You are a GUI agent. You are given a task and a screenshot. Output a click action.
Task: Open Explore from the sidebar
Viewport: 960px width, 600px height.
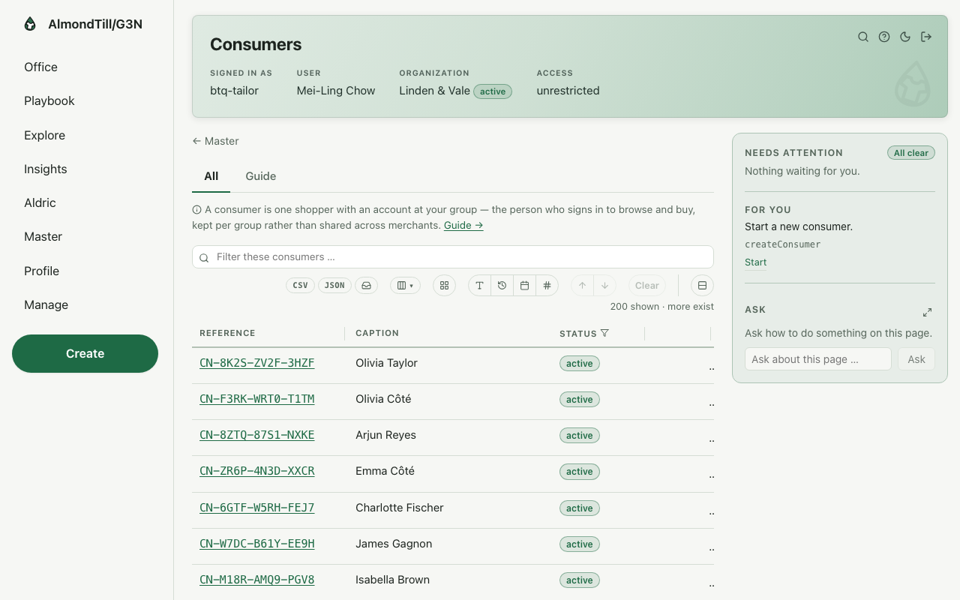click(x=45, y=135)
